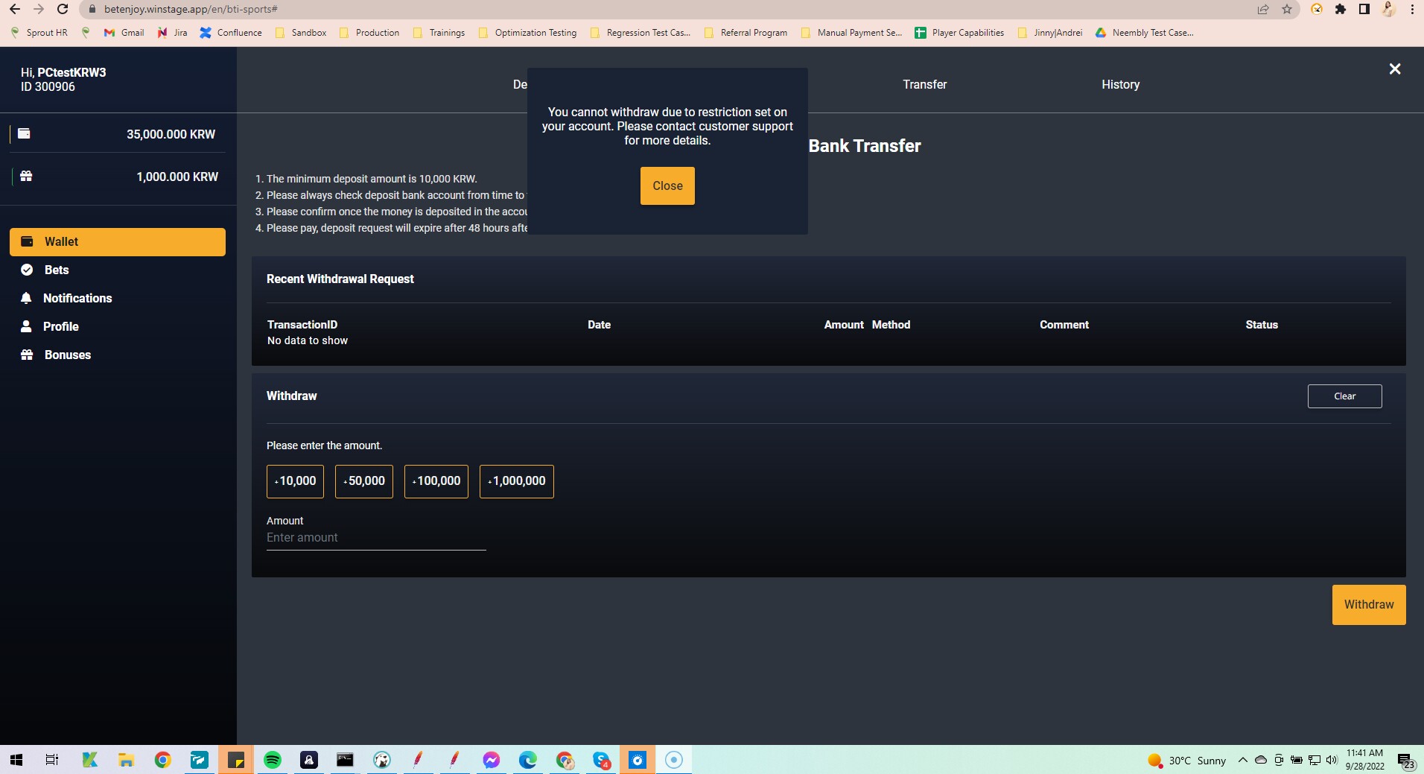Screen dimensions: 1424x774
Task: Open the Profile section in the sidebar
Action: 60,326
